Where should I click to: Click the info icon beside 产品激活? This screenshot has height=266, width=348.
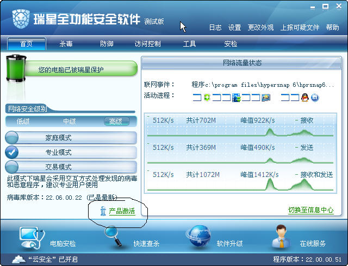[x=103, y=211]
